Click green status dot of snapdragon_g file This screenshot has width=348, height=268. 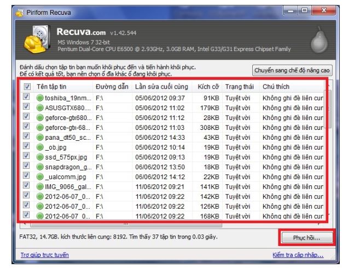pyautogui.click(x=40, y=167)
